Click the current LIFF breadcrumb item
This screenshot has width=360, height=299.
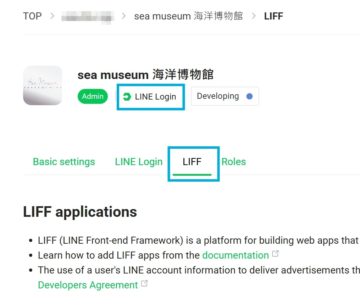click(273, 16)
